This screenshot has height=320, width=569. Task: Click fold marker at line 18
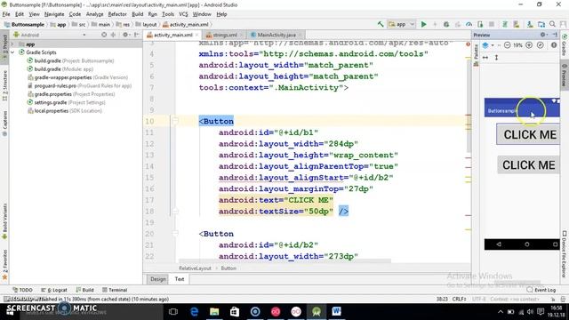click(x=175, y=211)
